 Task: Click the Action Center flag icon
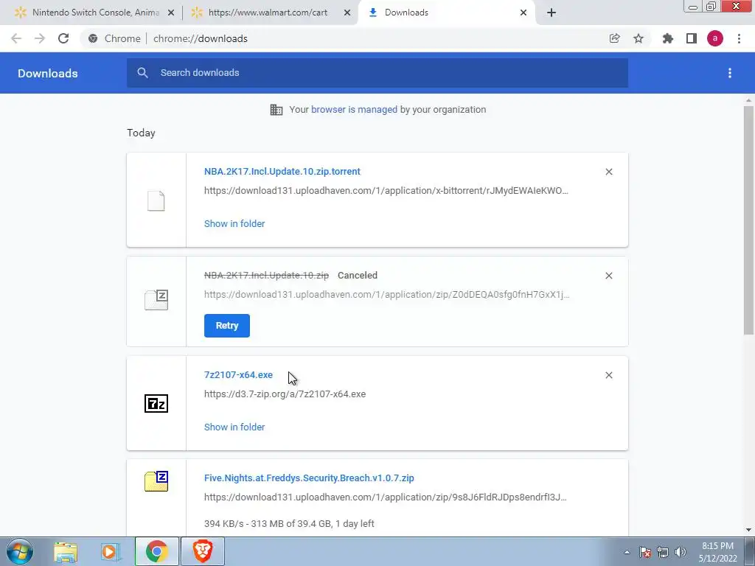(645, 552)
